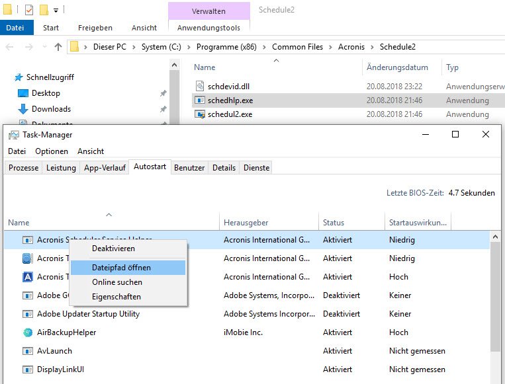Click the Task-Manager vertical scrollbar thumb
The height and width of the screenshot is (384, 505).
click(495, 297)
